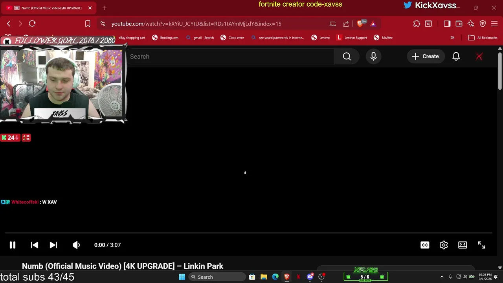
Task: Open the Windows Start menu
Action: (x=182, y=277)
